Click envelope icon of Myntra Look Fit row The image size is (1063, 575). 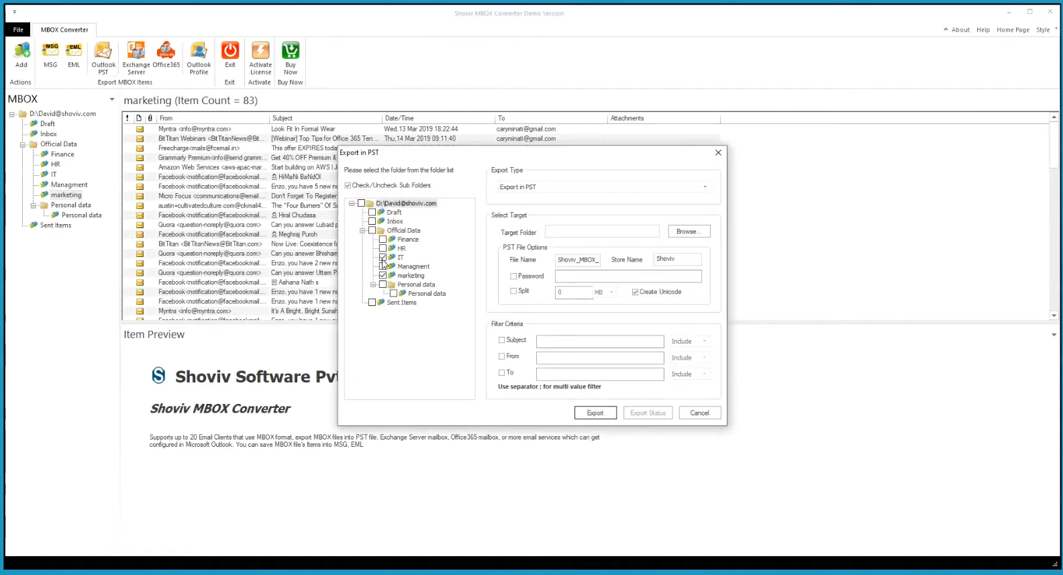140,129
